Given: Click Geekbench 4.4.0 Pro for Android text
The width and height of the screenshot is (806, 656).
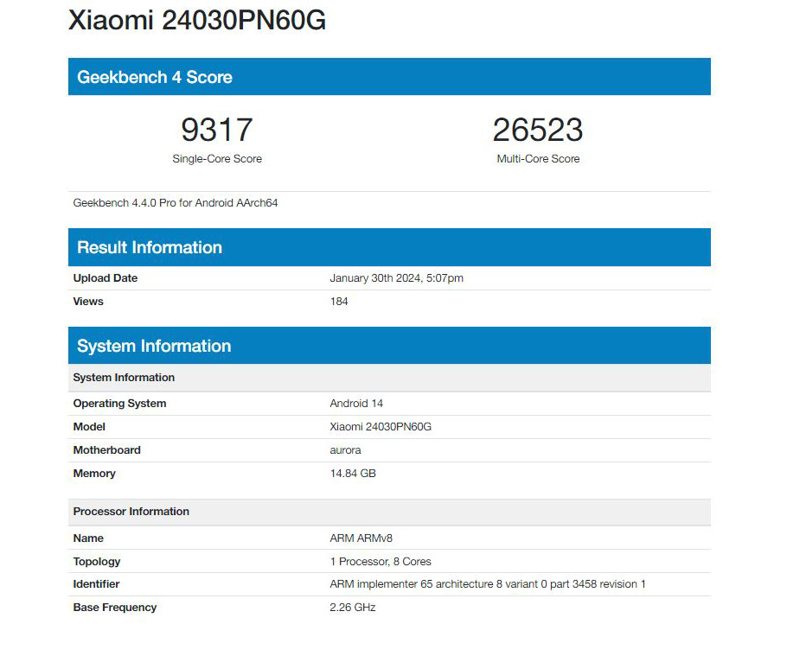Looking at the screenshot, I should click(x=176, y=203).
